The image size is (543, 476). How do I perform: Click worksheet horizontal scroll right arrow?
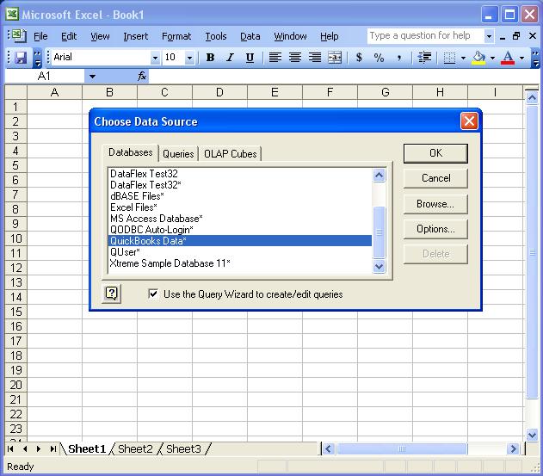coord(513,449)
